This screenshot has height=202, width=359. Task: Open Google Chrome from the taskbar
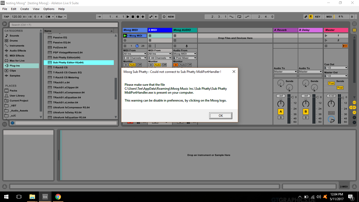[x=58, y=196]
